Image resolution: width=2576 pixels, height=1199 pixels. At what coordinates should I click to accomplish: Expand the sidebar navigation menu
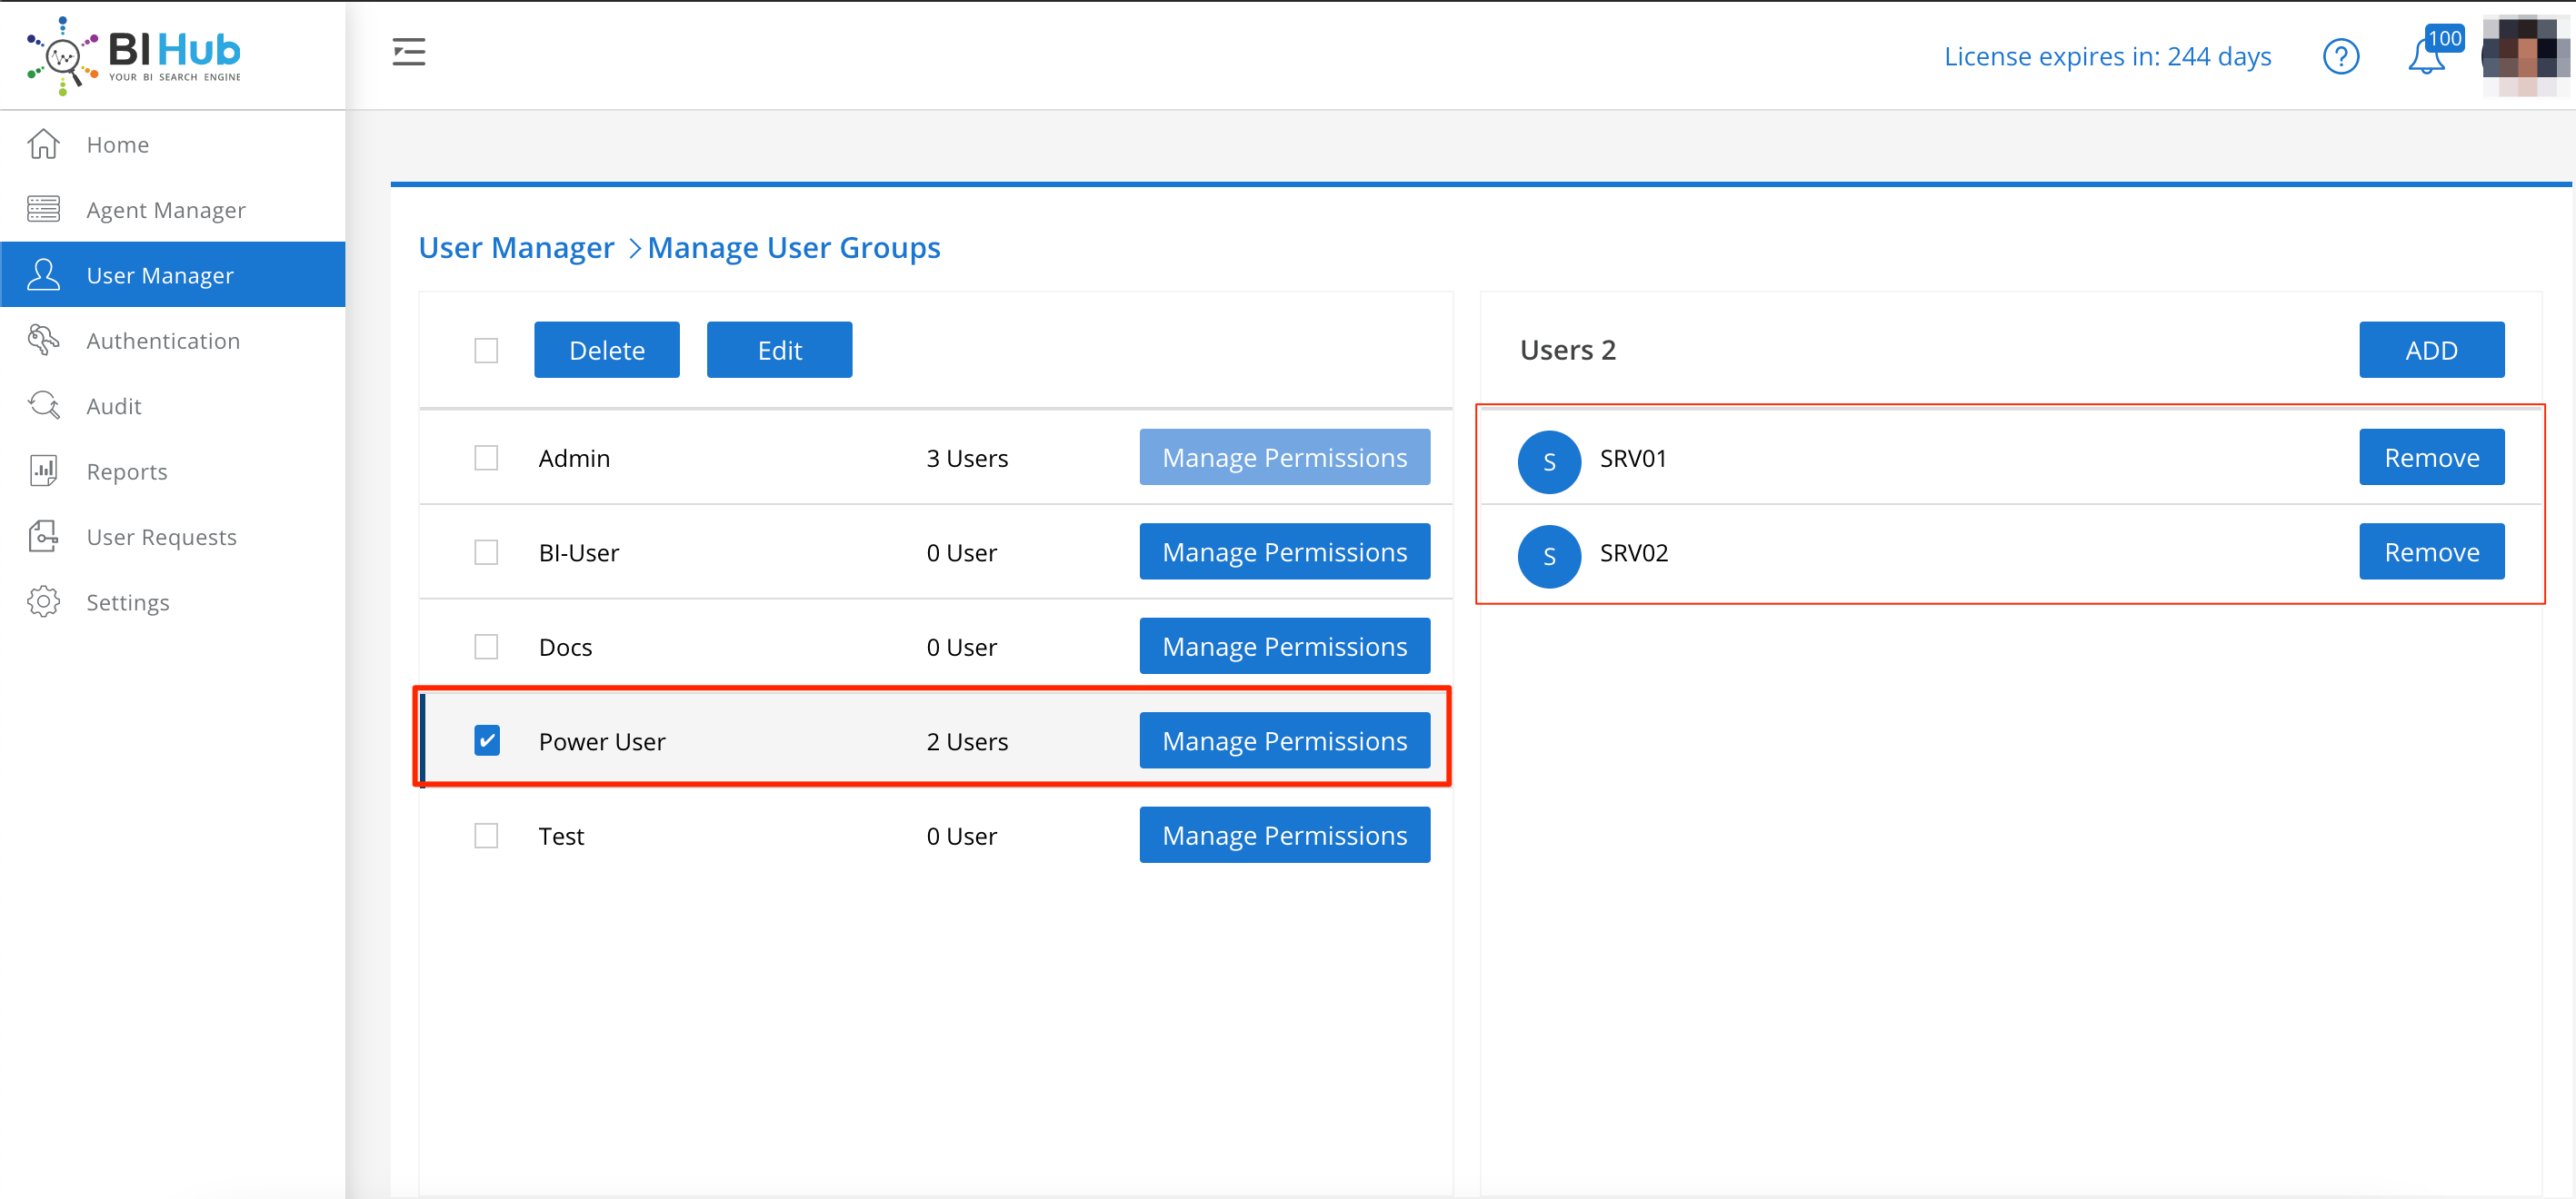tap(409, 51)
